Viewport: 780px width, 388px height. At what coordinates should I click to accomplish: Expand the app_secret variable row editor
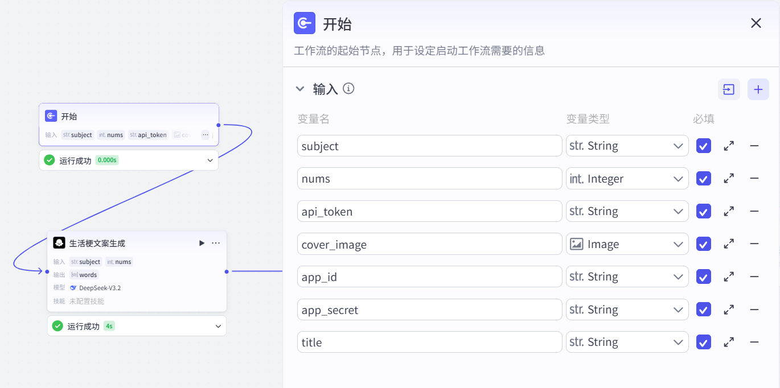pos(729,309)
